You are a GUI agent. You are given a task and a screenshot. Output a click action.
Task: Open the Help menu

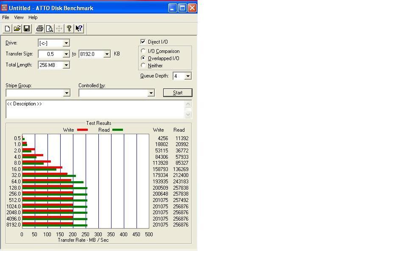pos(33,17)
